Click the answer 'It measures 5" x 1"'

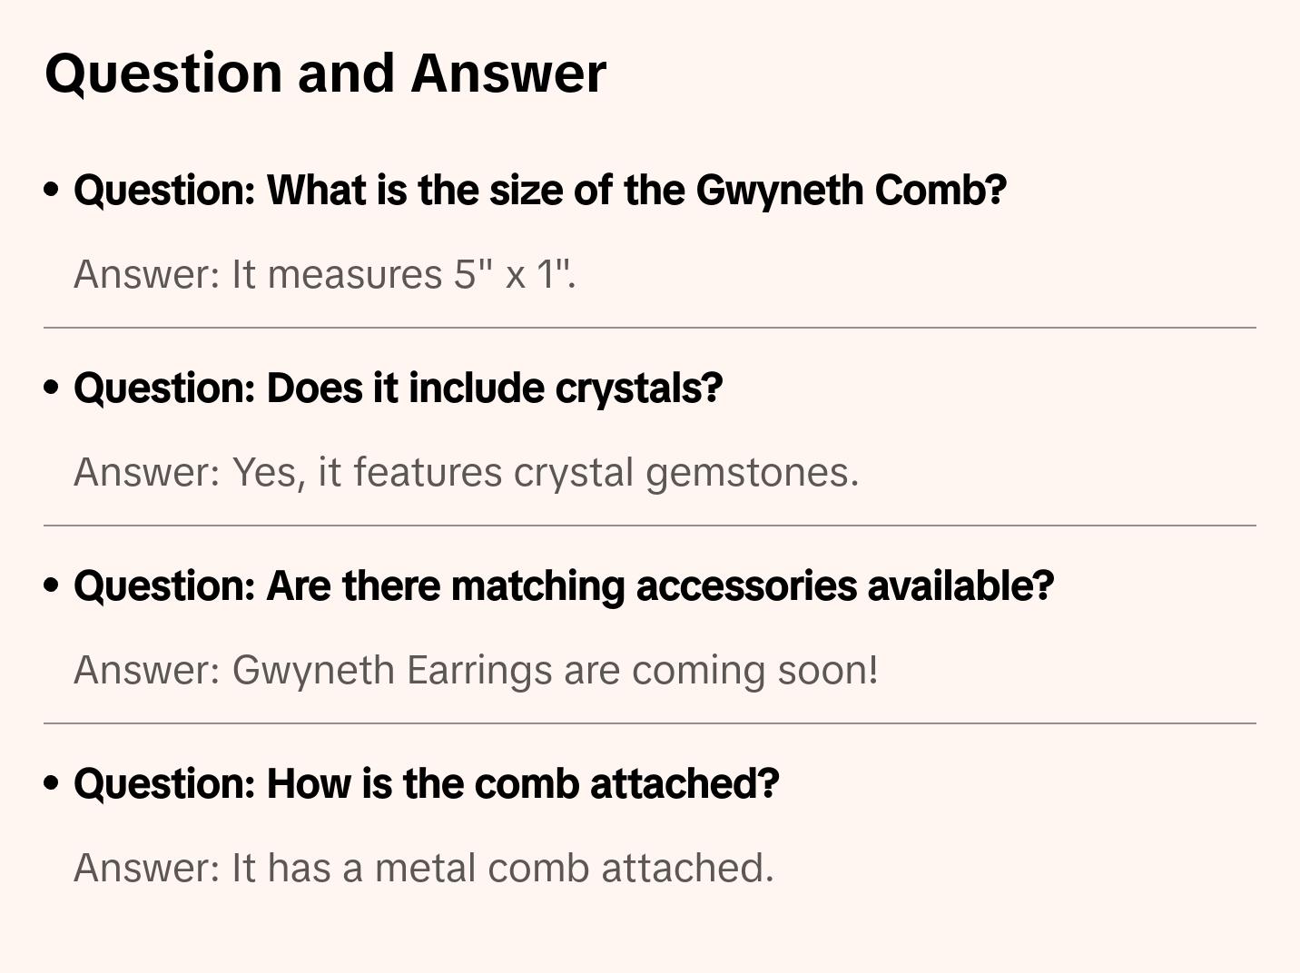click(x=324, y=274)
